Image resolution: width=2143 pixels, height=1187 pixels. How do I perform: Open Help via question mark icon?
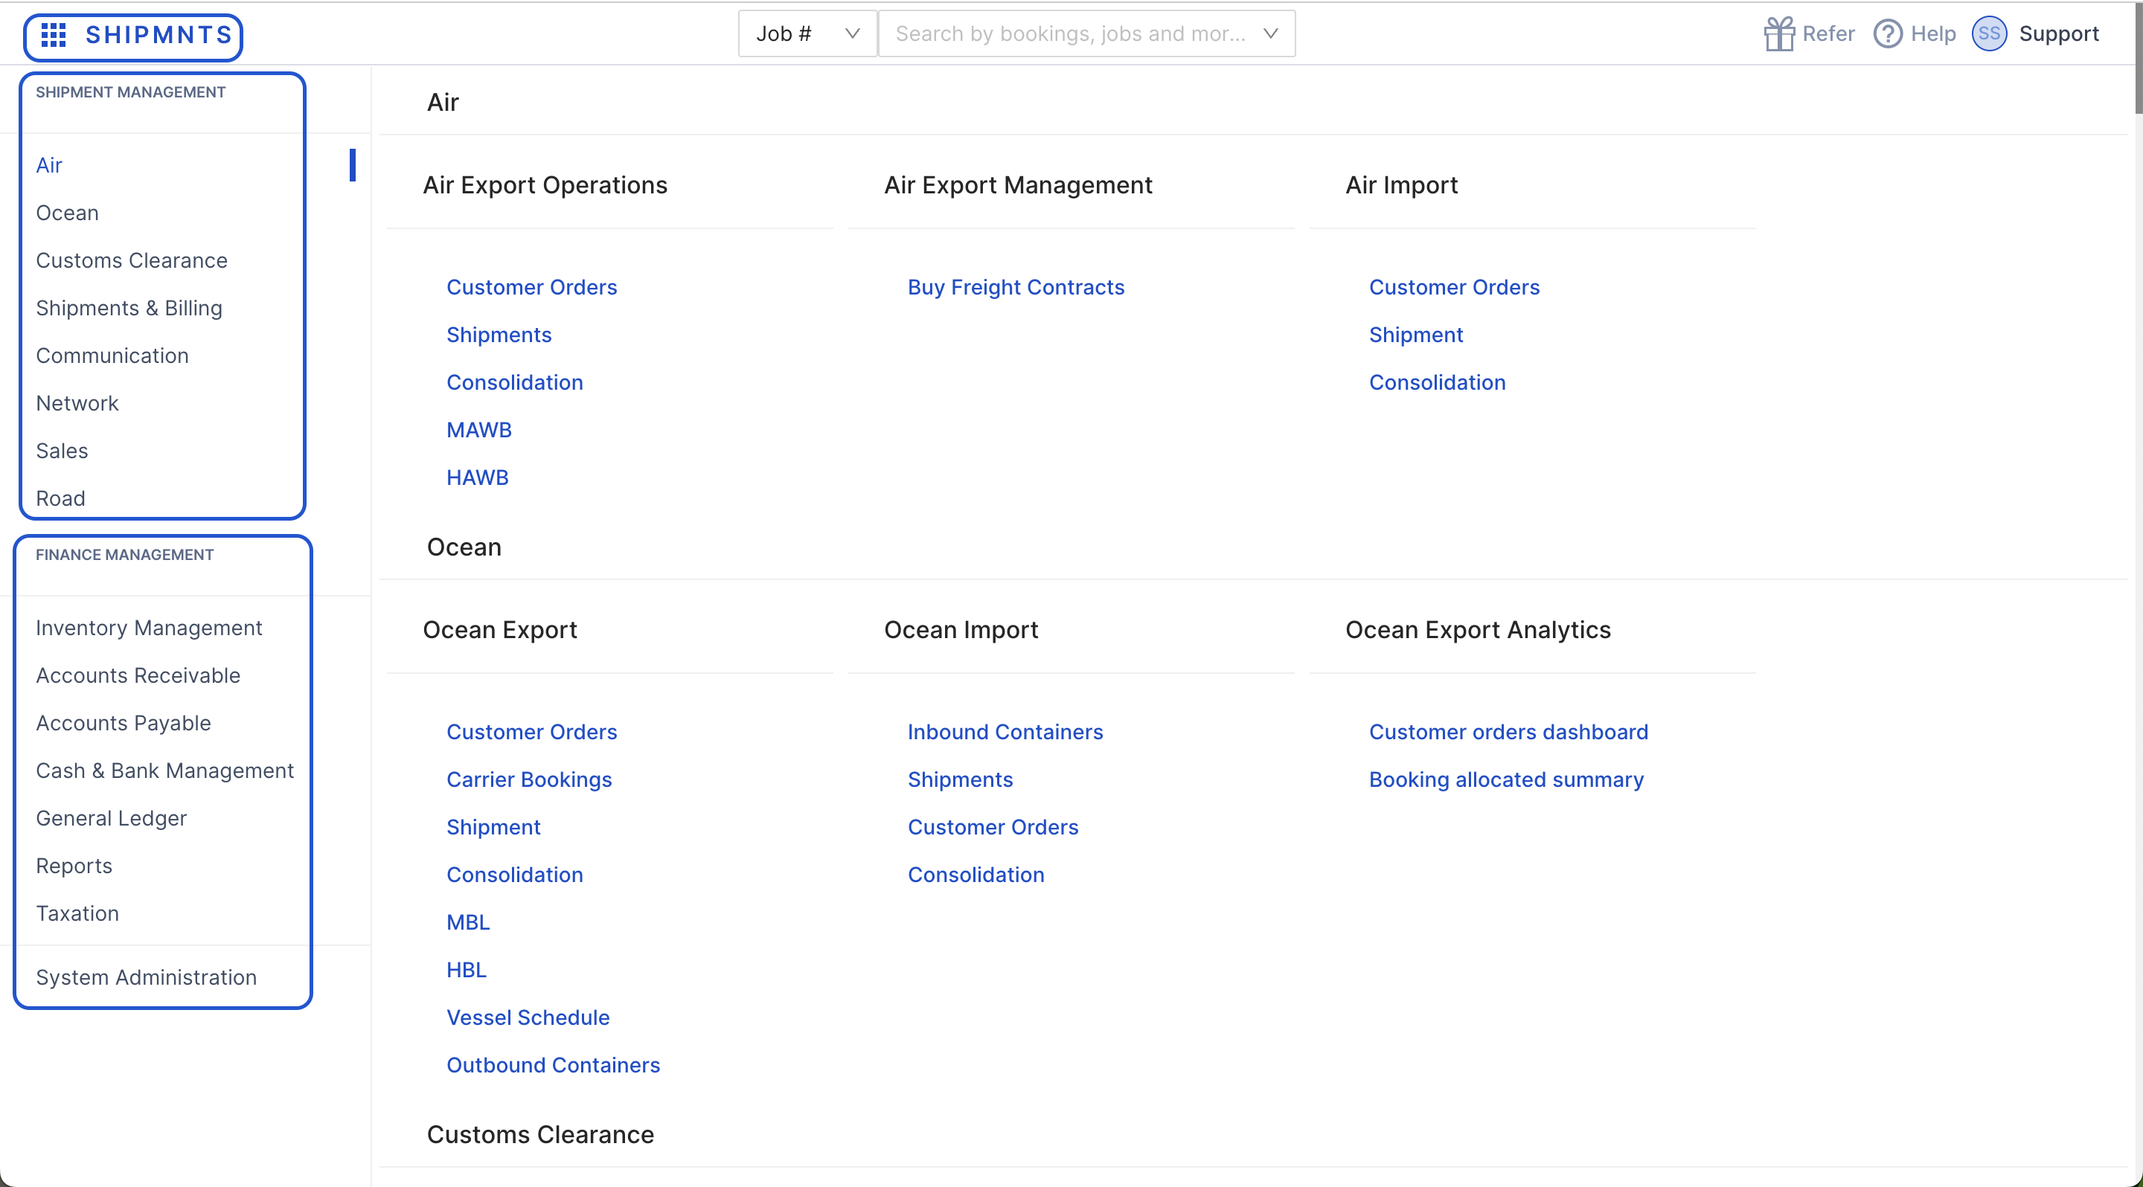(1888, 34)
